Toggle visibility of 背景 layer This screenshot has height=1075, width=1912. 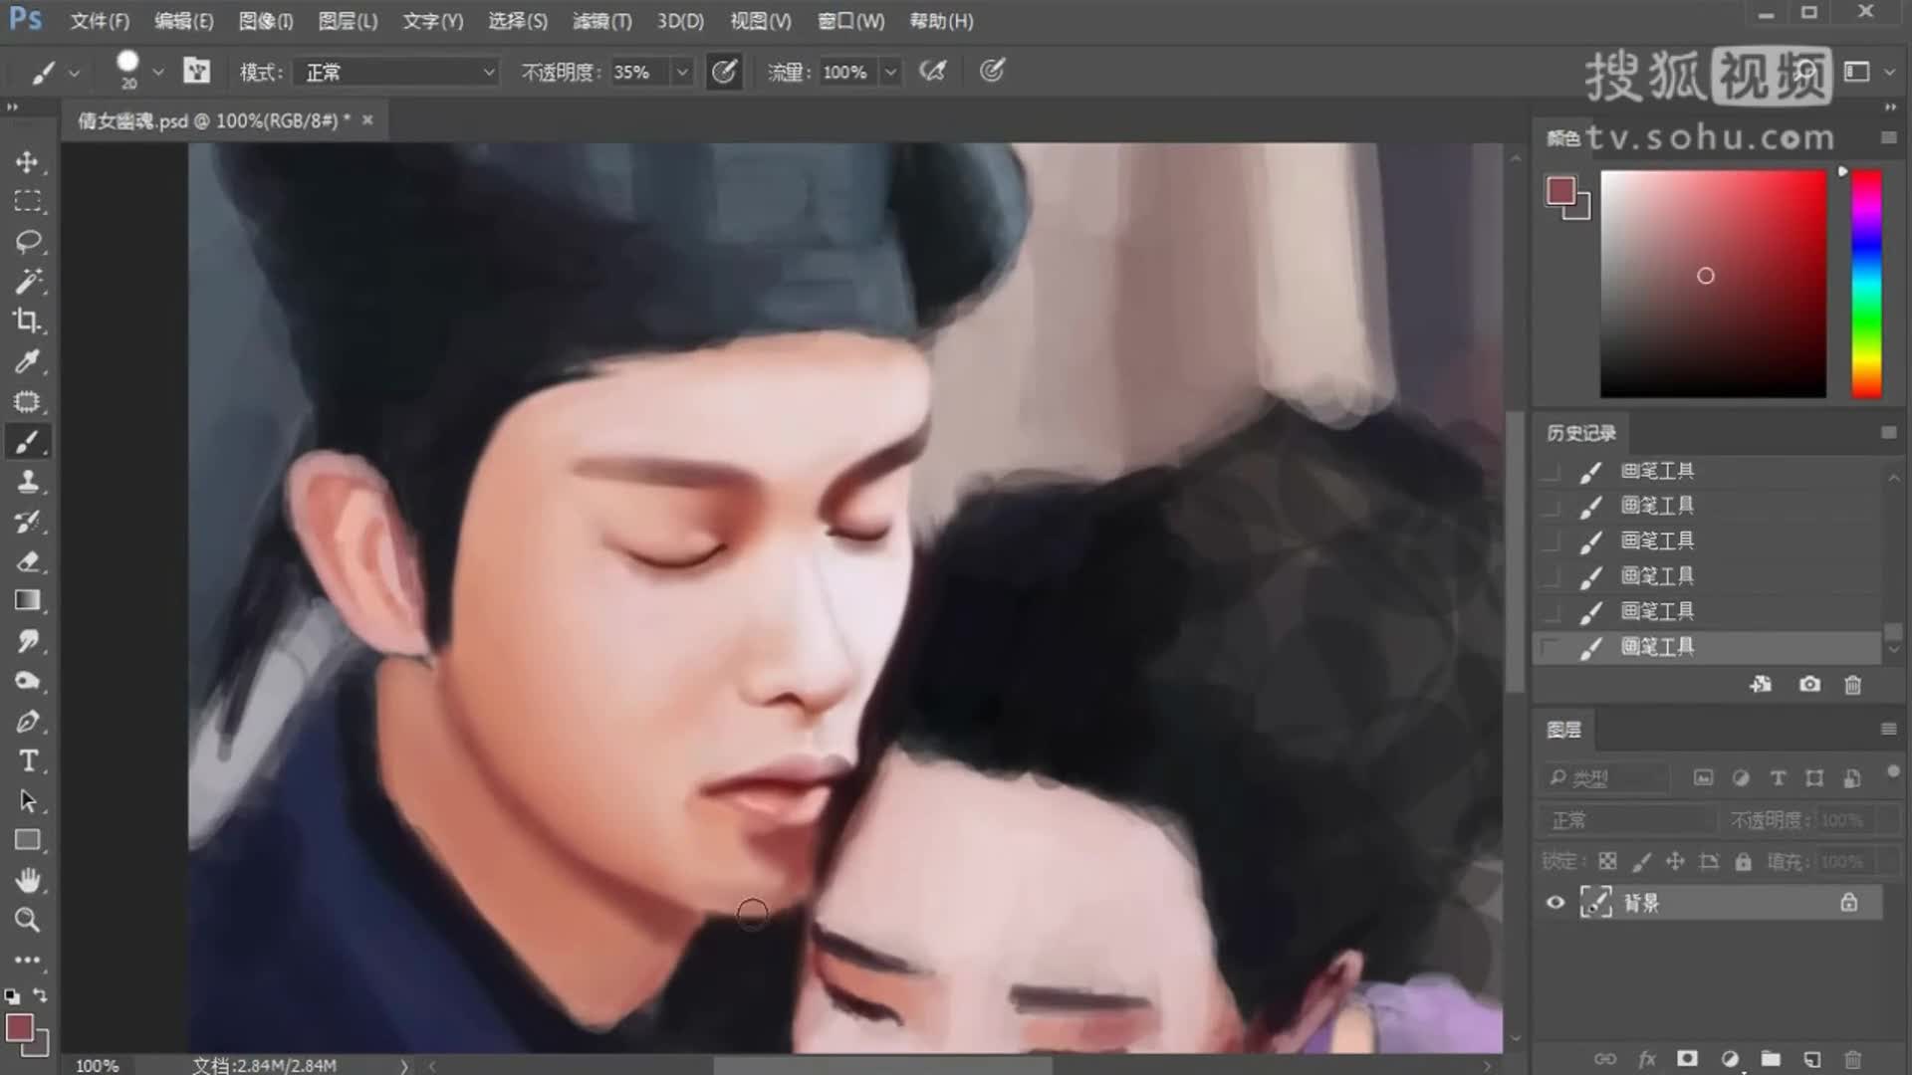coord(1554,903)
